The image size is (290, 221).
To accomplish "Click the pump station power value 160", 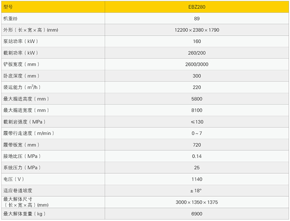I will [197, 42].
